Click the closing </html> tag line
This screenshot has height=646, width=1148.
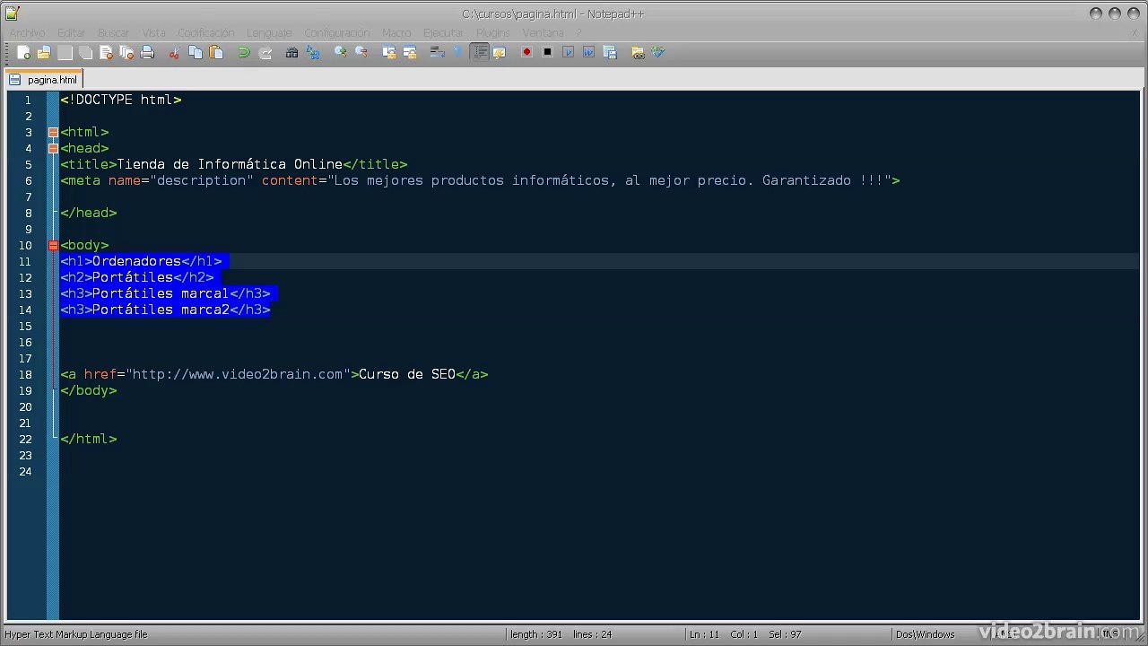pyautogui.click(x=89, y=439)
